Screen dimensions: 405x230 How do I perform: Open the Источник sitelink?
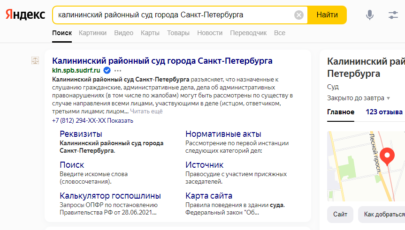pos(204,165)
